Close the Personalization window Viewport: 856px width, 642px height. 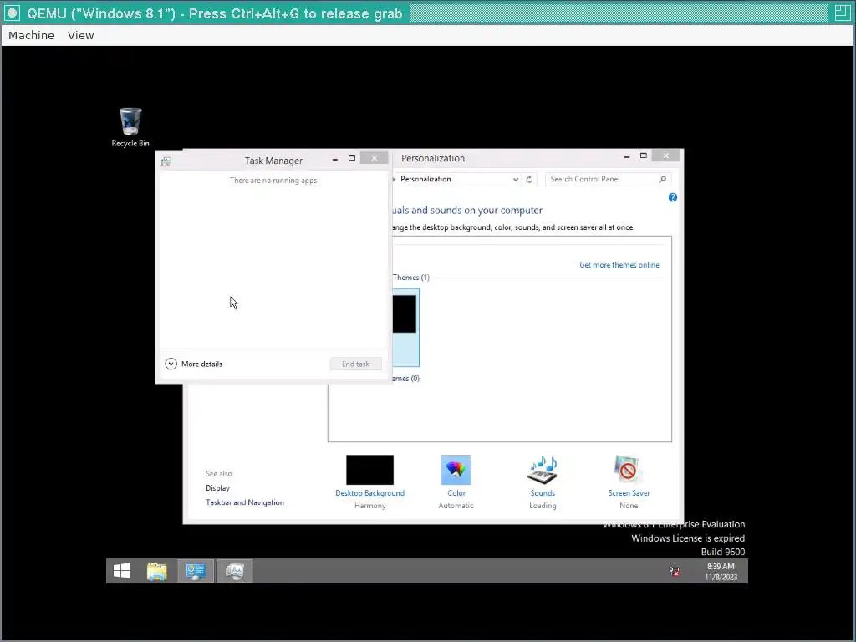click(x=666, y=155)
